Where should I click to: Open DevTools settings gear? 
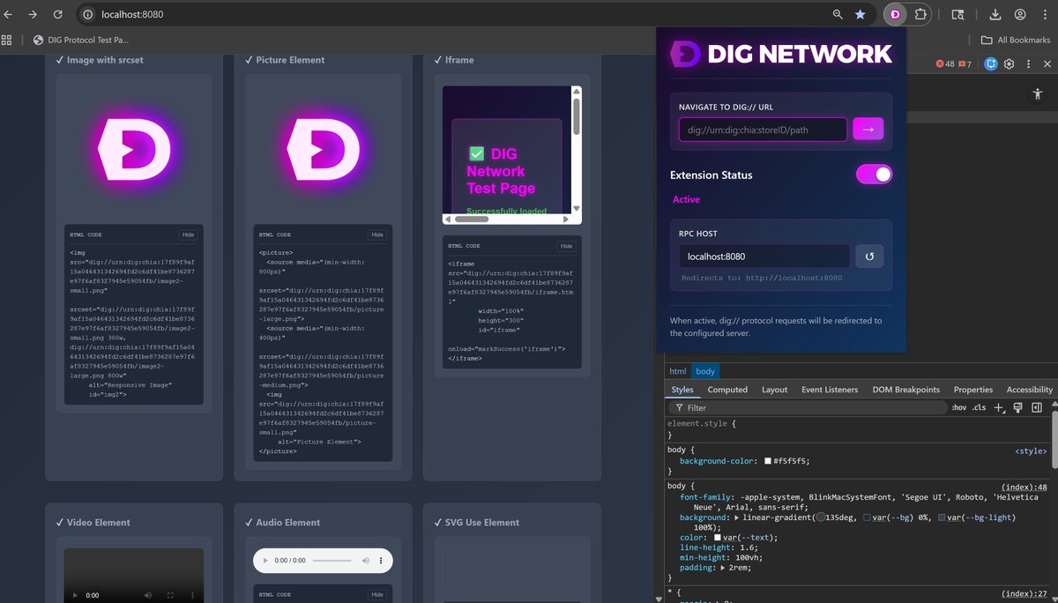point(1009,63)
